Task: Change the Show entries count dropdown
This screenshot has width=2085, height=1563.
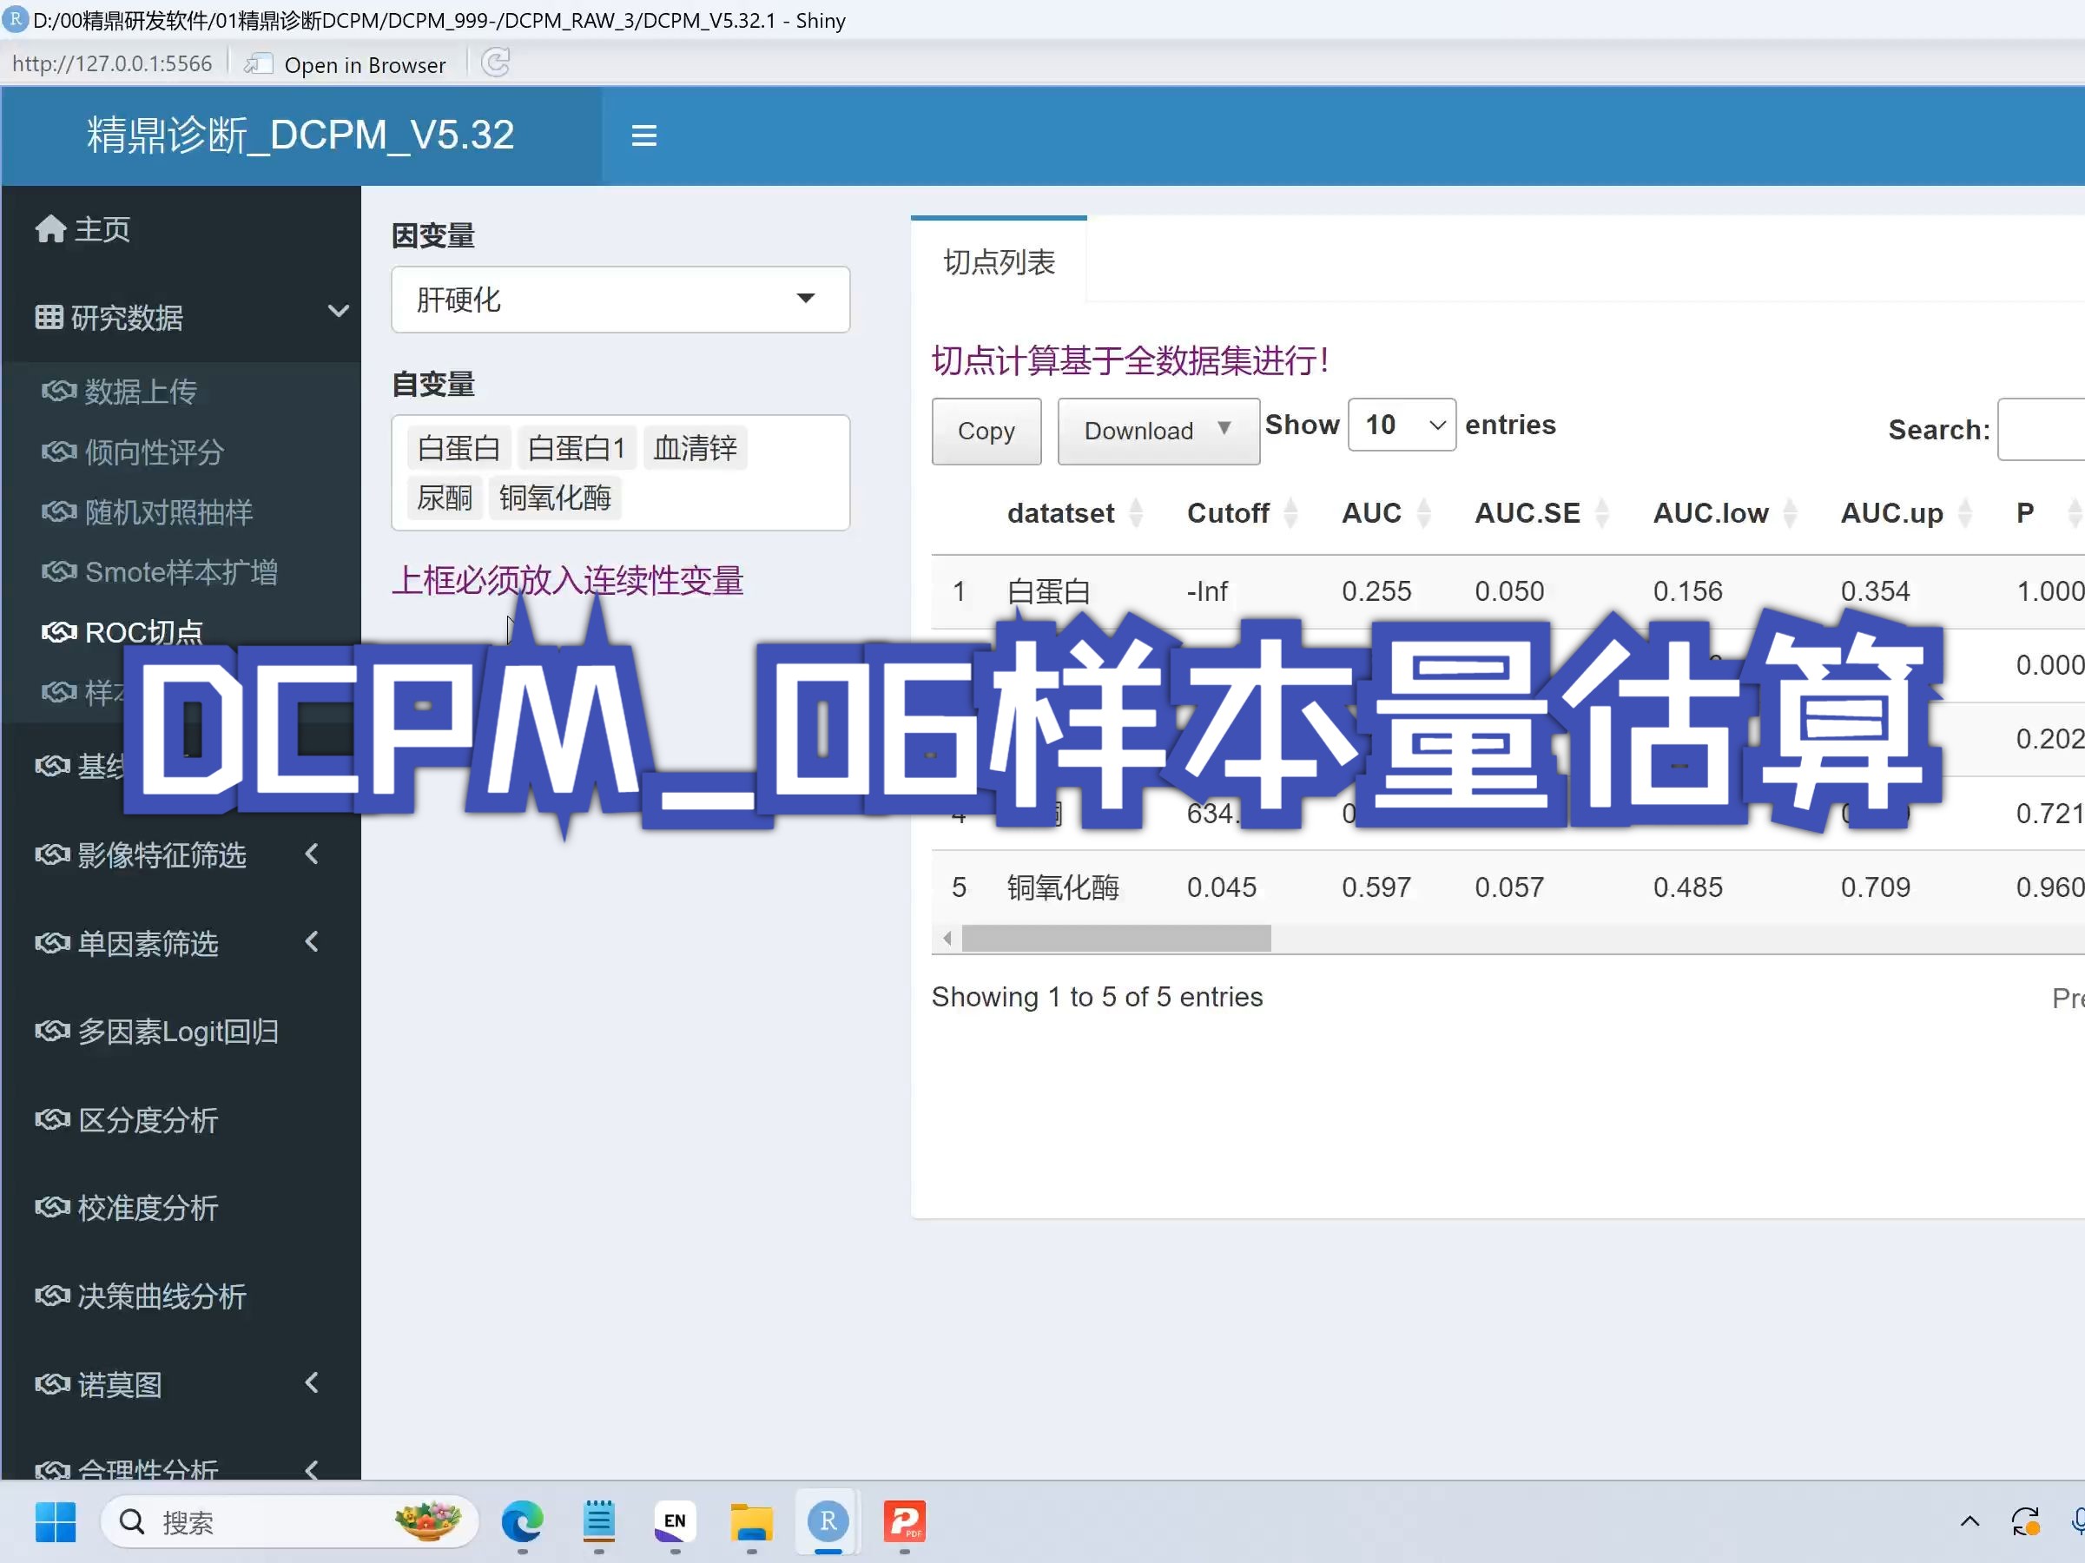Action: point(1402,425)
